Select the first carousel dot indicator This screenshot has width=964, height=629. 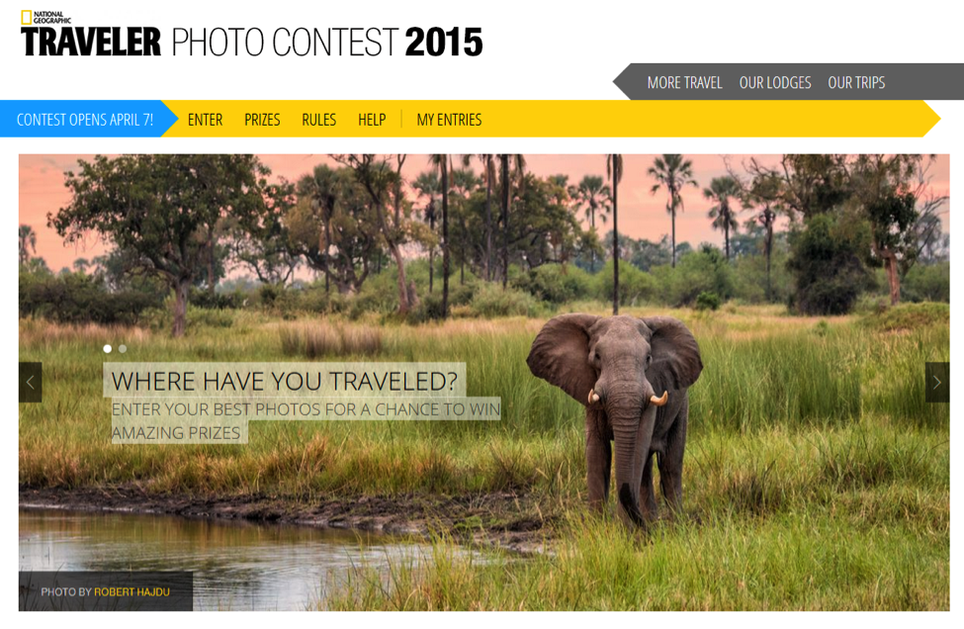(108, 349)
